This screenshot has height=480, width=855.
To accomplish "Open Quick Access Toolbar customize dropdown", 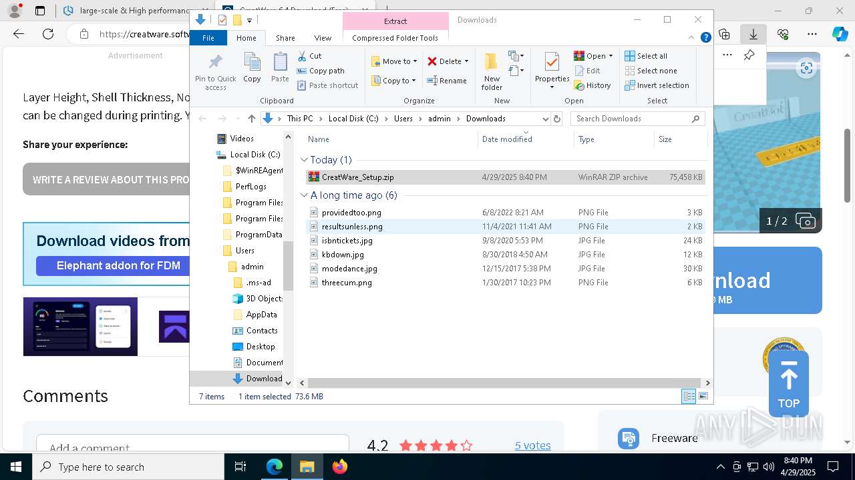I will point(249,20).
